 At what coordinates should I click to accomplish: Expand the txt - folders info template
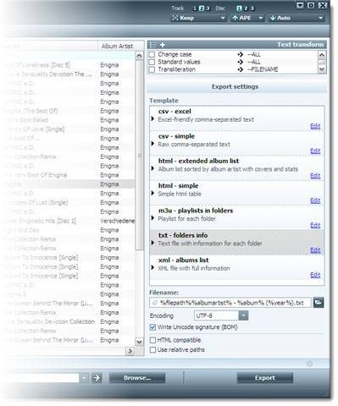[x=152, y=243]
